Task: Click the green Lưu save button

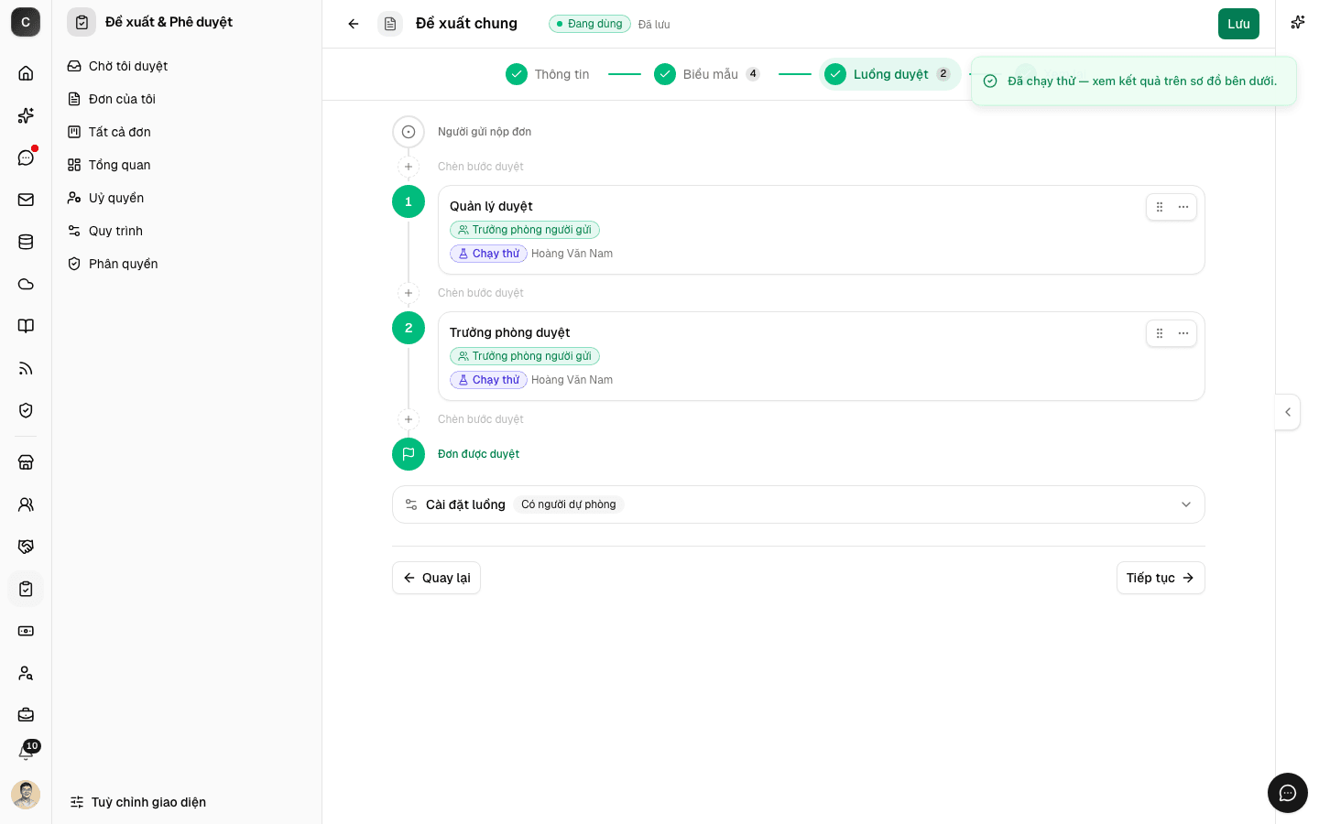Action: tap(1238, 24)
